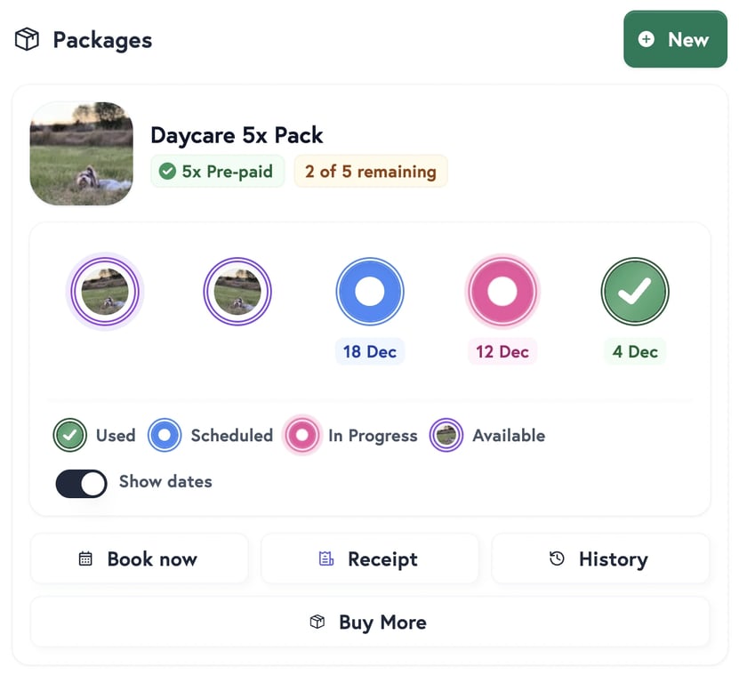Select the calendar icon on Book now button
Image resolution: width=739 pixels, height=683 pixels.
tap(85, 558)
